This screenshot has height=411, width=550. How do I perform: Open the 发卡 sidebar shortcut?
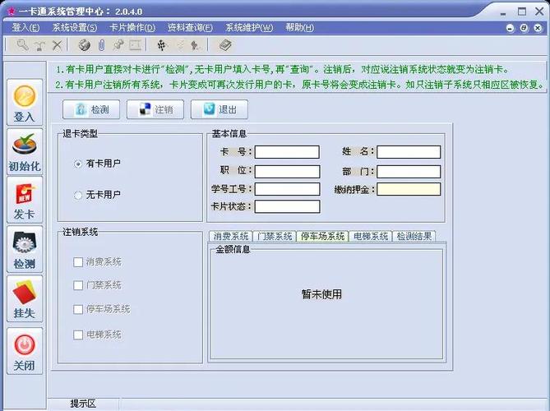click(25, 200)
